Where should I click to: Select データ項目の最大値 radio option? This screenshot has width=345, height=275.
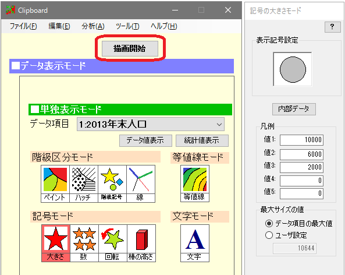tap(298, 224)
